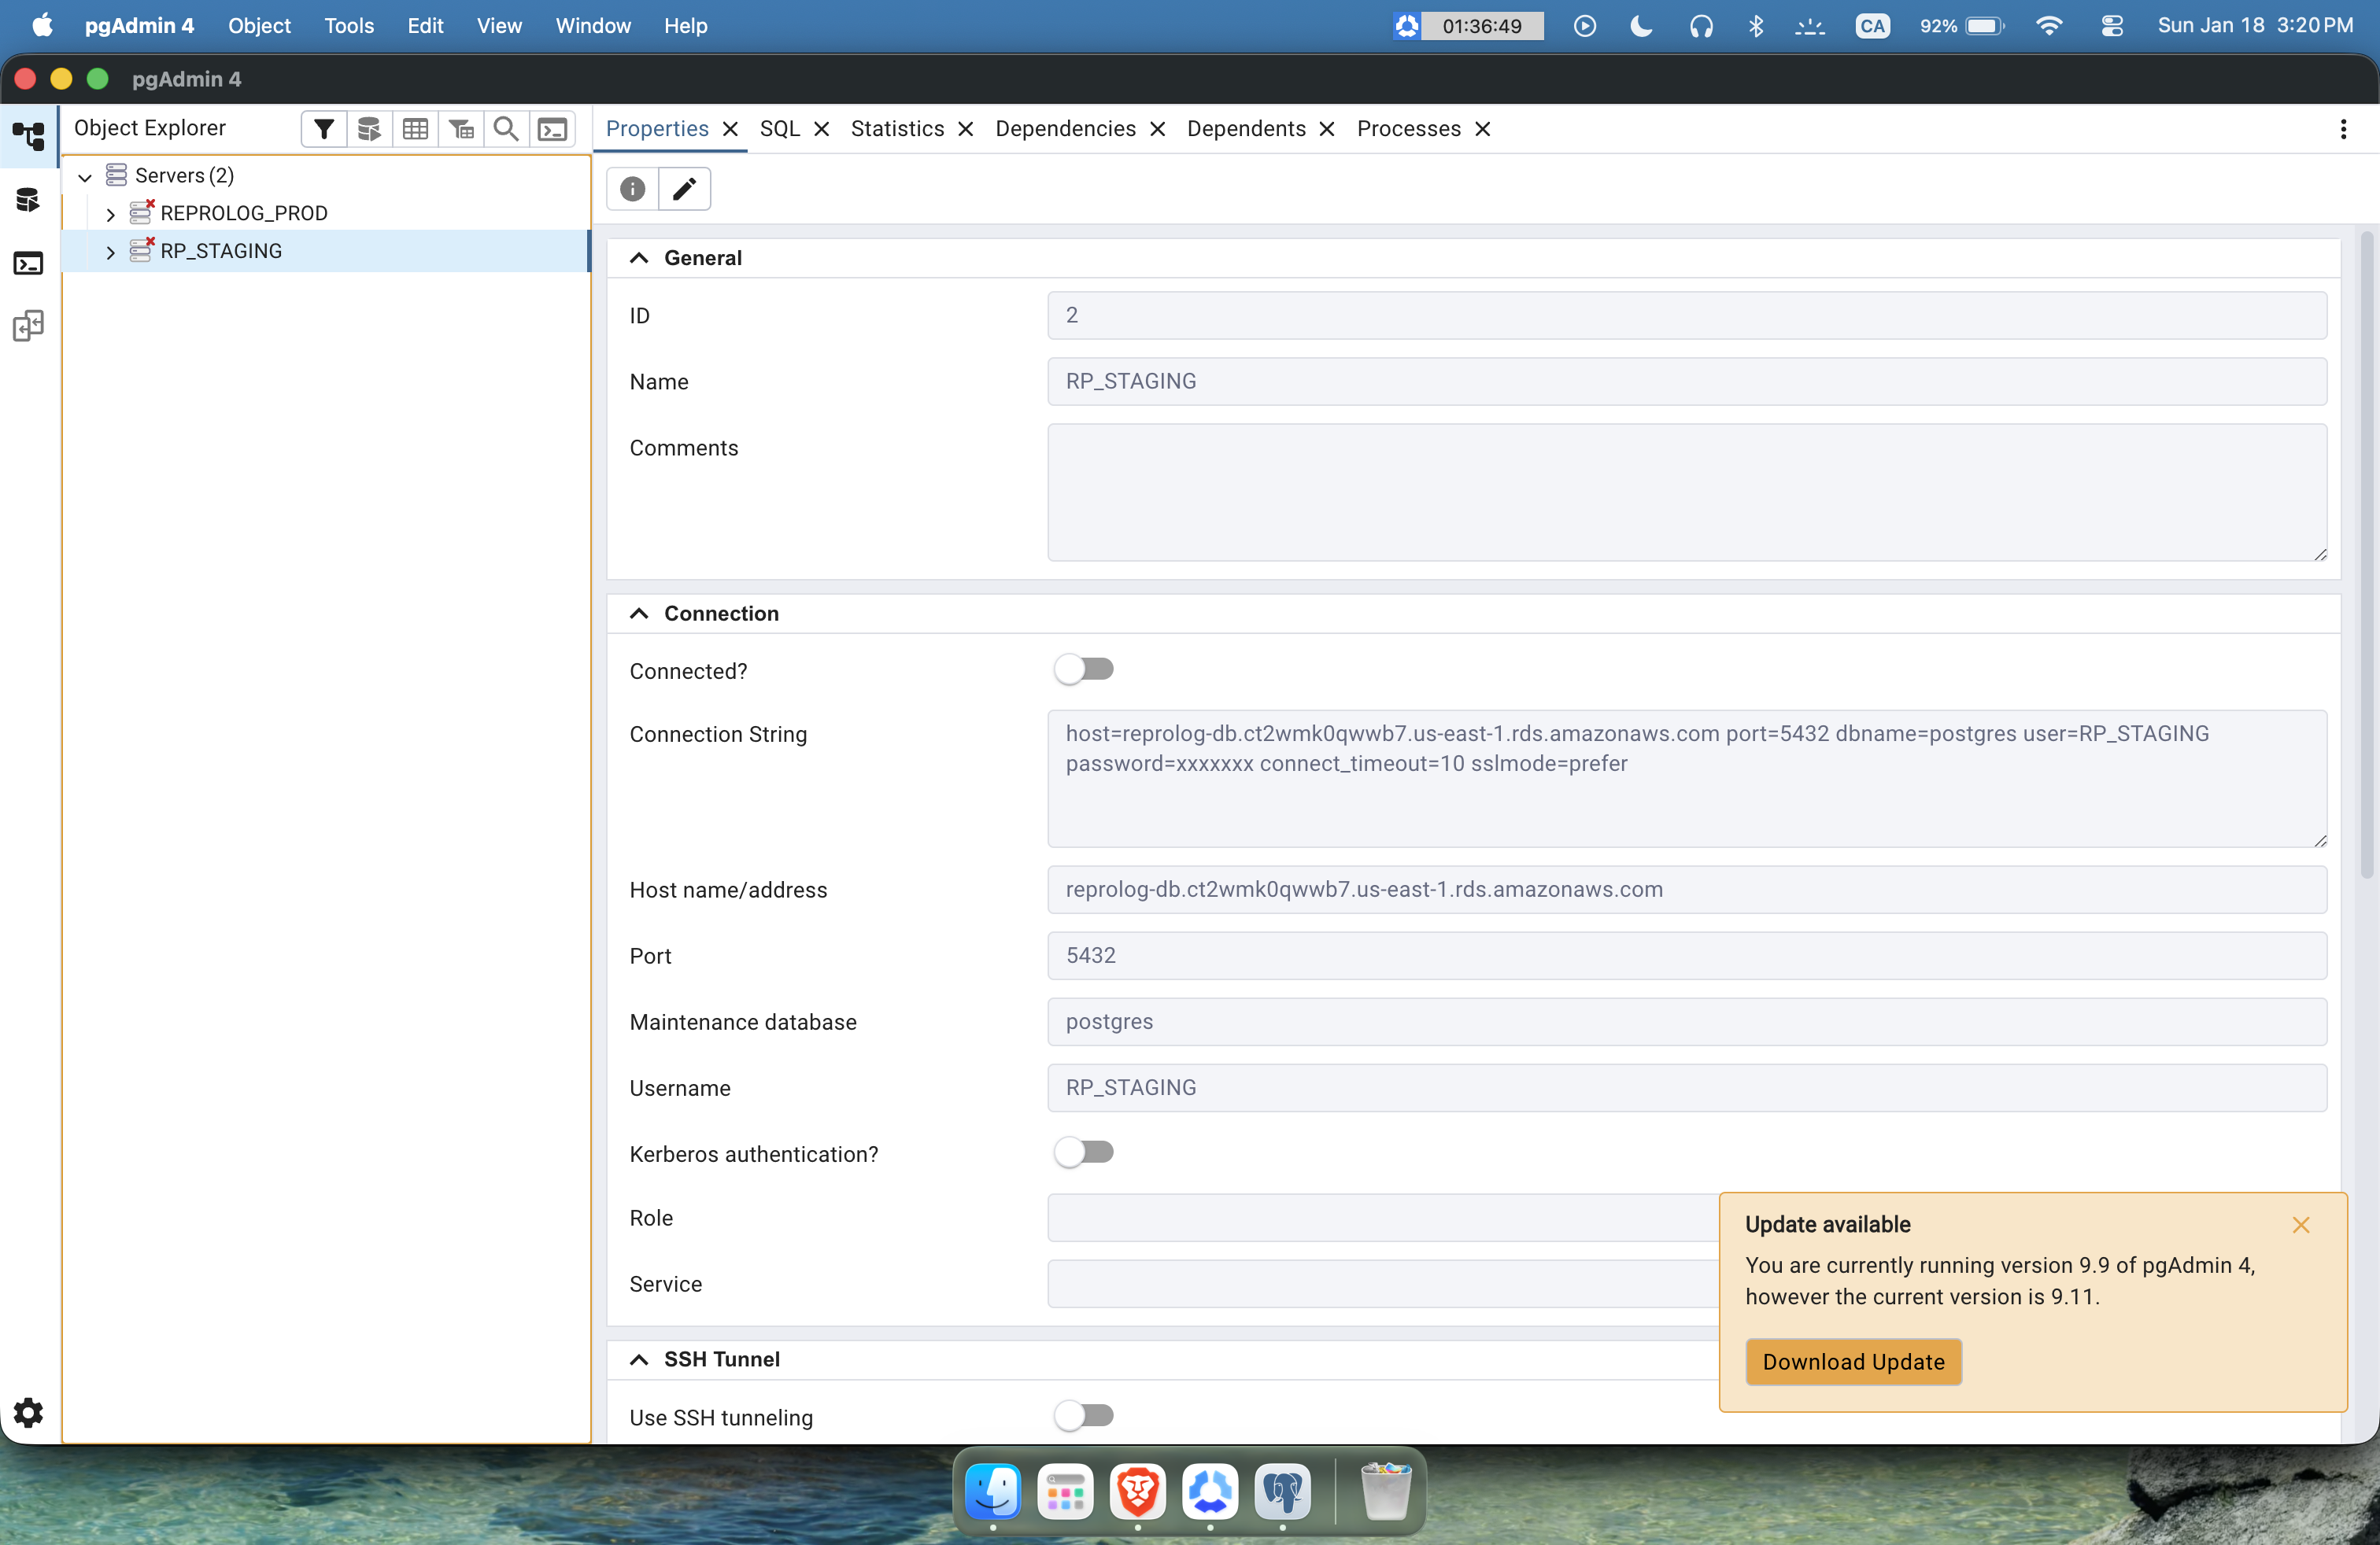Open the View menu in menu bar
Viewport: 2380px width, 1545px height.
tap(499, 26)
